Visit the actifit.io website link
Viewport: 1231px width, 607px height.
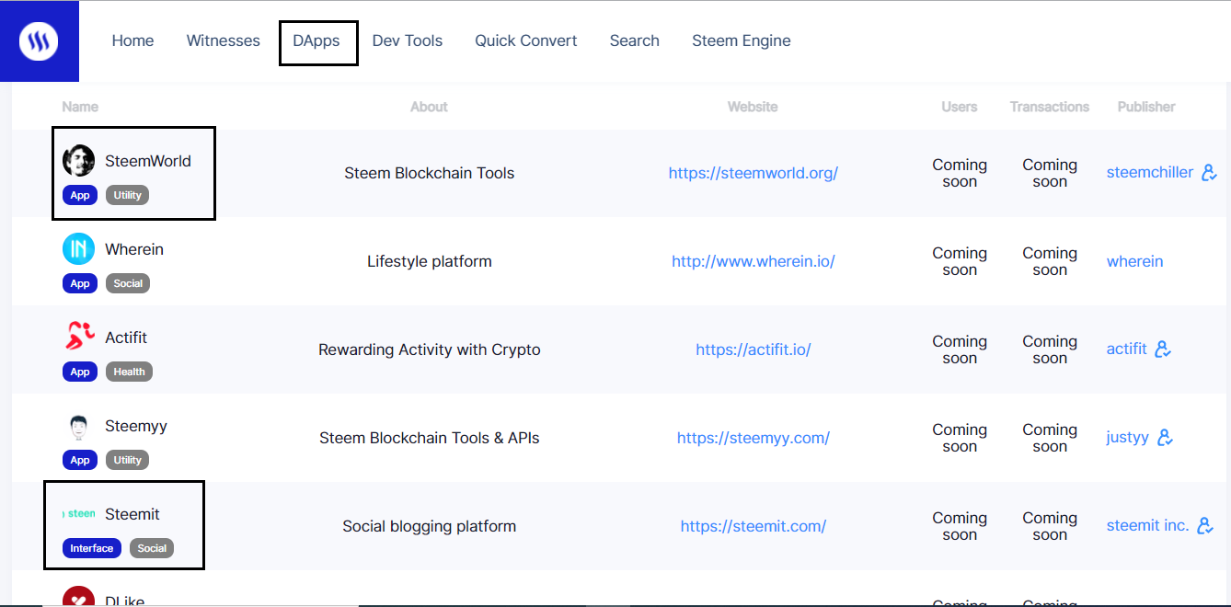[x=753, y=349]
